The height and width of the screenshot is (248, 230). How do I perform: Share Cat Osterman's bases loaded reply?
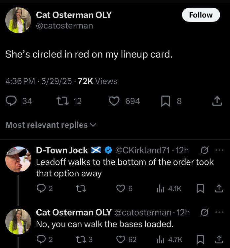coord(219,239)
